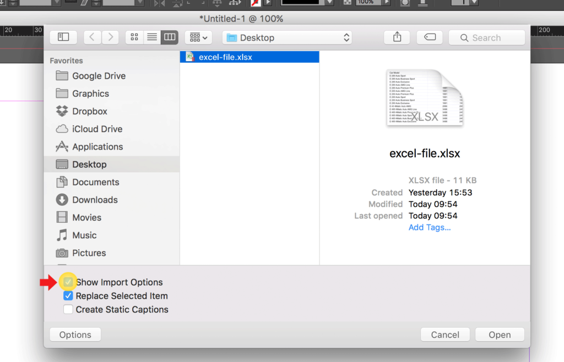Navigate back using the back arrow

click(92, 37)
